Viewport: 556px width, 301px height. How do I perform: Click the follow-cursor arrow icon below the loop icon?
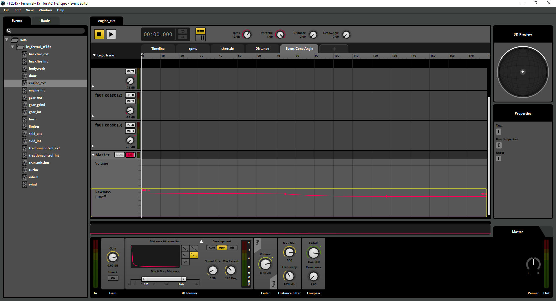[183, 37]
